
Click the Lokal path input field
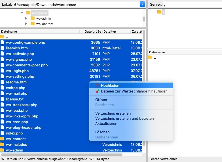pyautogui.click(x=76, y=4)
